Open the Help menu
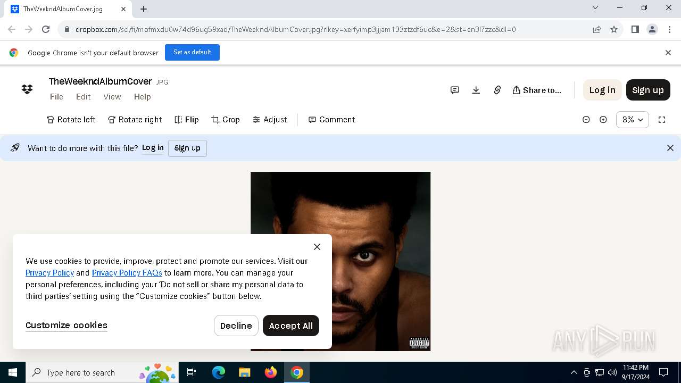 coord(143,97)
